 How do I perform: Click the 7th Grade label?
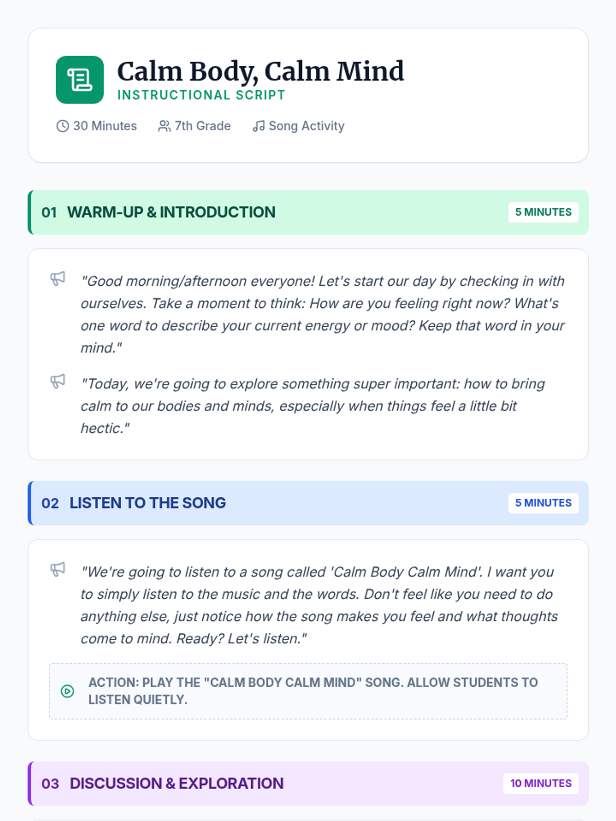[203, 126]
